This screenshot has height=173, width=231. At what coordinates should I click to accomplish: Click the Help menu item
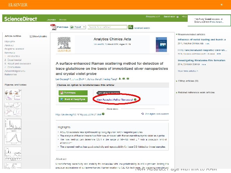184,17
